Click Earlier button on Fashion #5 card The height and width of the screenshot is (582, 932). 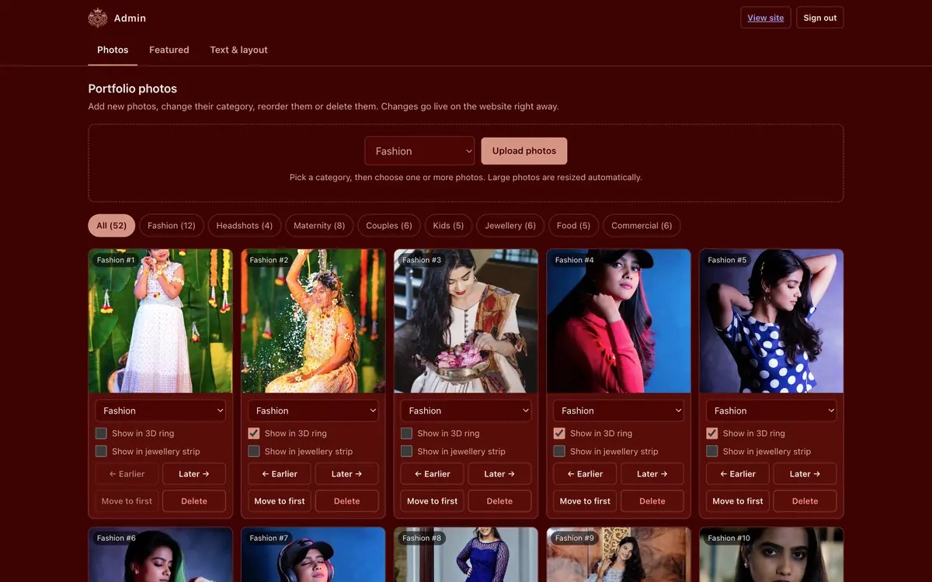738,474
